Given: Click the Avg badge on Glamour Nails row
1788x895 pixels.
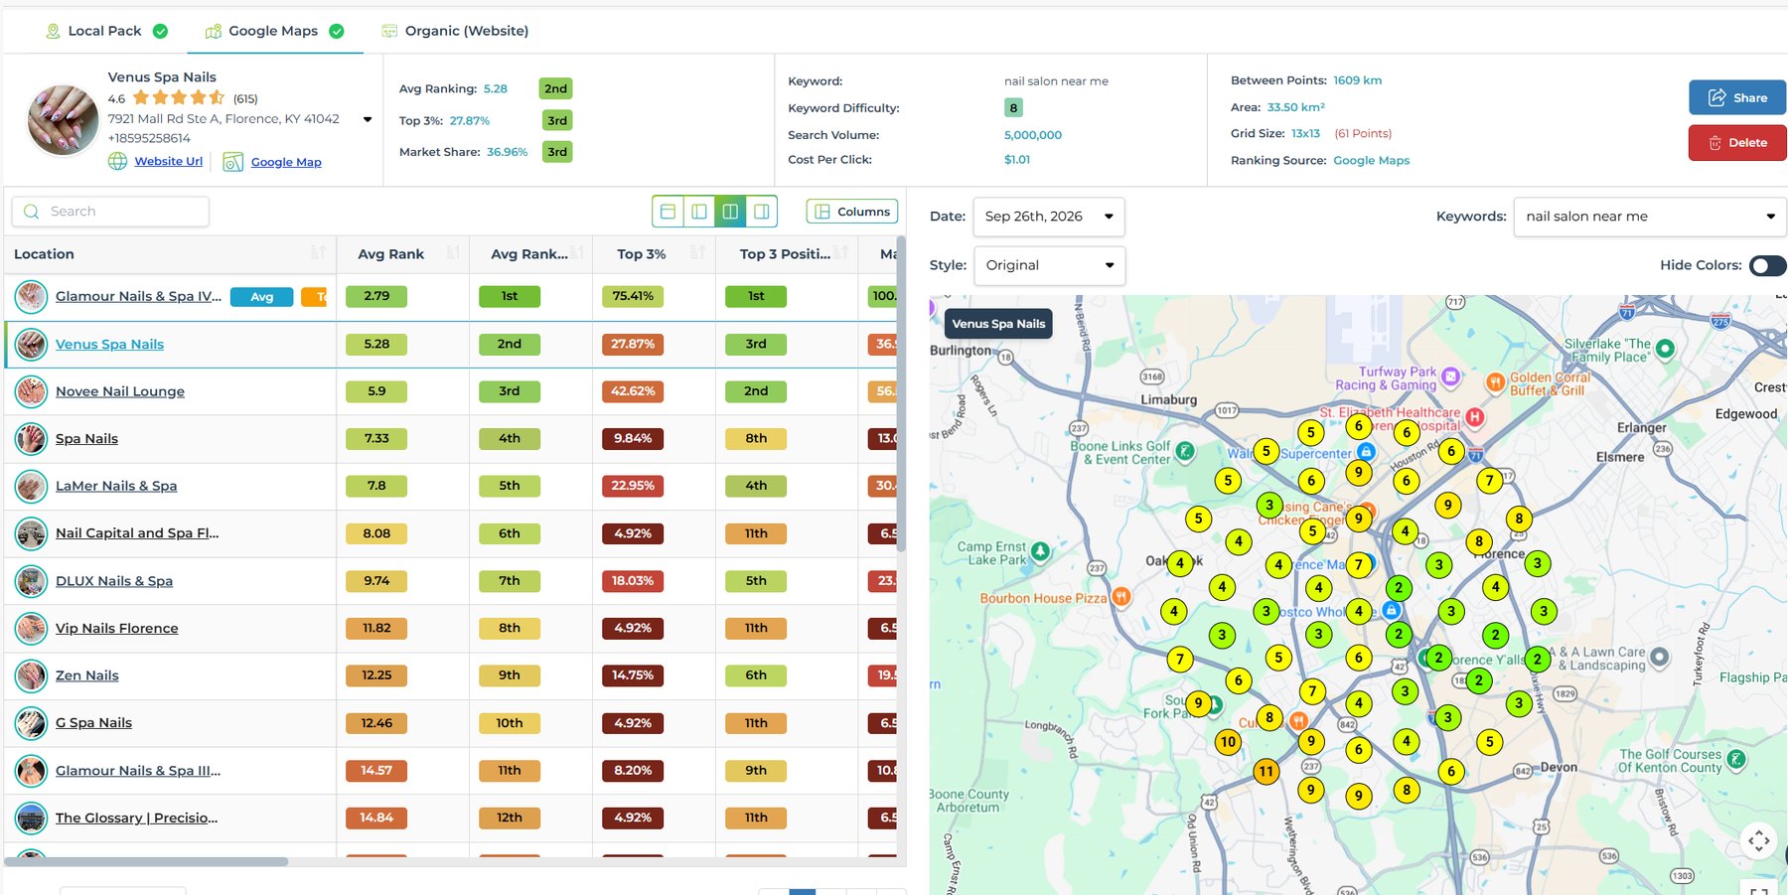Looking at the screenshot, I should [261, 297].
